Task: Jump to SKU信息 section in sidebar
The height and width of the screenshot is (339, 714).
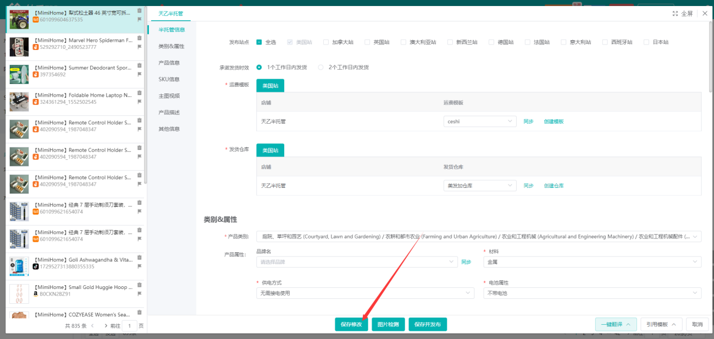Action: click(169, 79)
